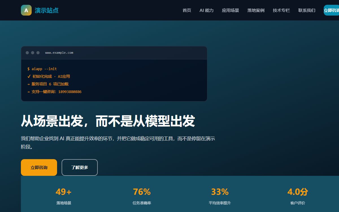Click the 76% 任务准确率 statistic
The image size is (339, 212).
point(142,196)
